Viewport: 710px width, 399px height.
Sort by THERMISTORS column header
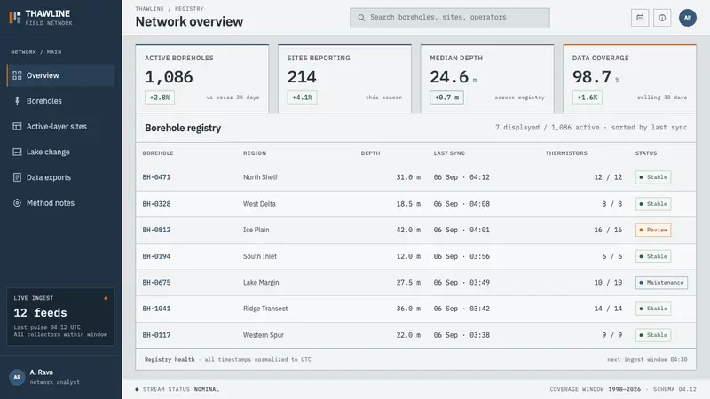(x=566, y=153)
